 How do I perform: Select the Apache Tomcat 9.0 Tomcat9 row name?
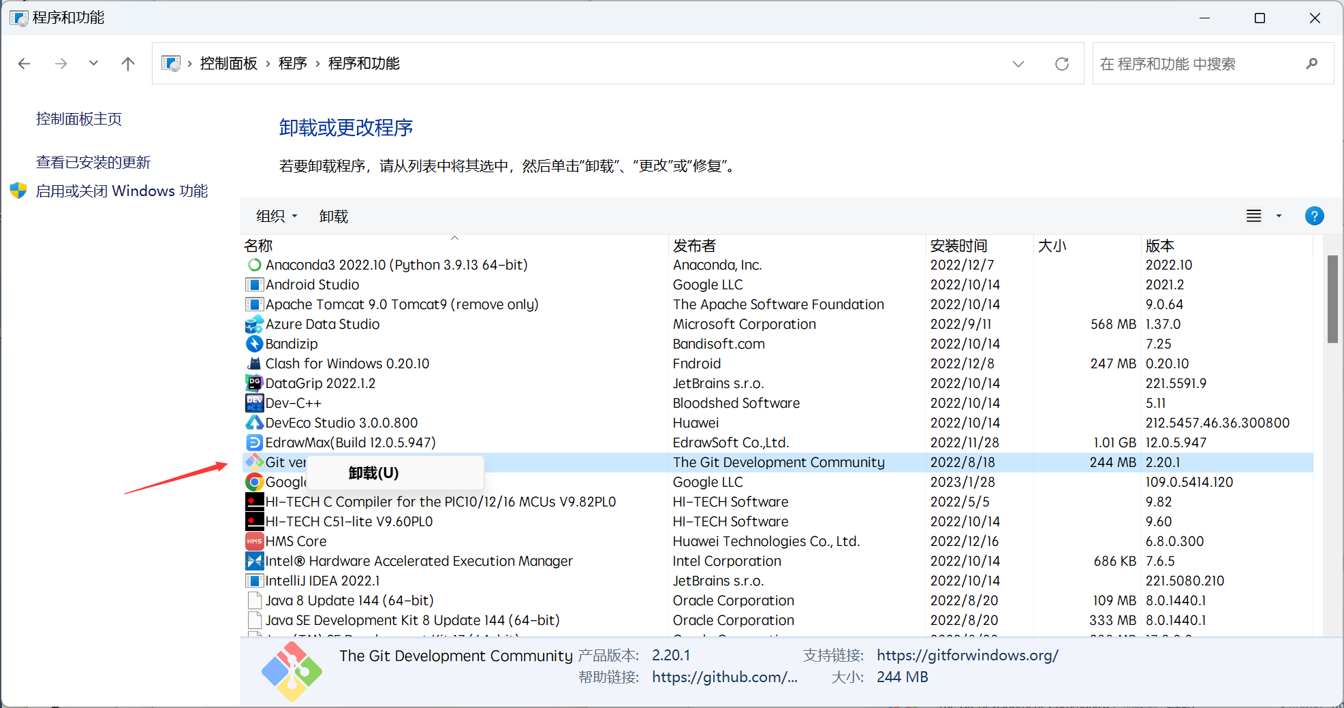pyautogui.click(x=402, y=304)
